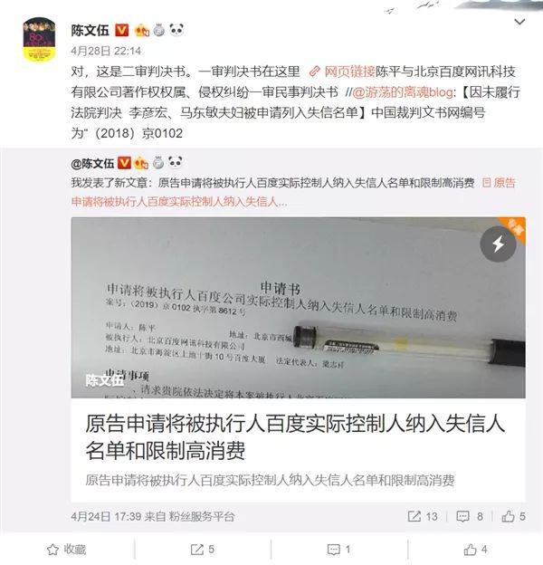Click the post timestamp 4月28日 22:14
Viewport: 543px width, 565px height.
(106, 51)
